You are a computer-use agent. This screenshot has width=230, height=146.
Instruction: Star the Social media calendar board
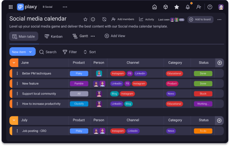(86, 20)
